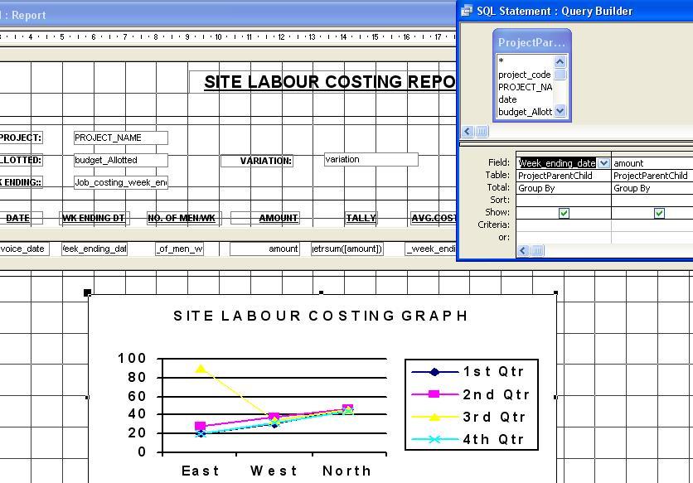693x483 pixels.
Task: Select budget_Allott field in the field list
Action: tap(525, 112)
